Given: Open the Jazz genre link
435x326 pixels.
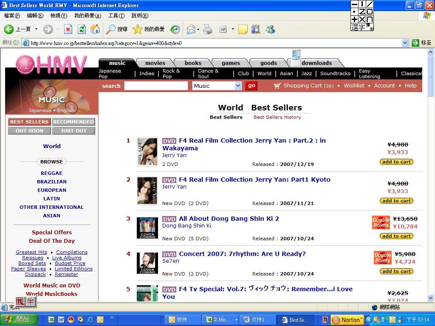Looking at the screenshot, I should tap(307, 73).
